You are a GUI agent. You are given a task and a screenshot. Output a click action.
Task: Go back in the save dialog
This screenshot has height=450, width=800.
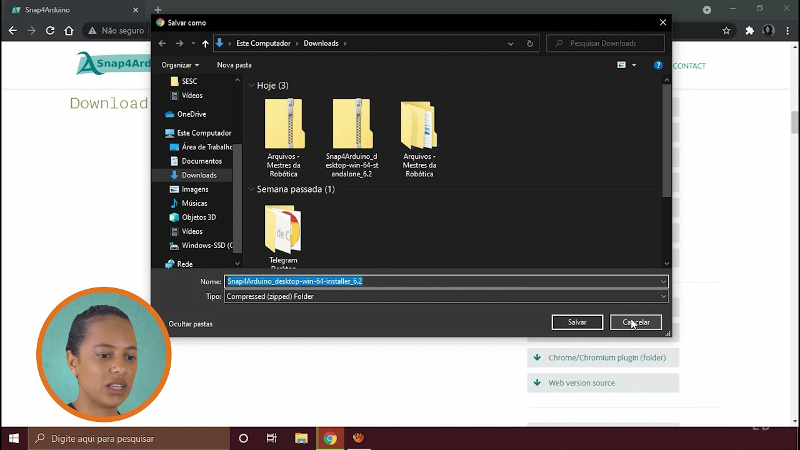pos(162,43)
